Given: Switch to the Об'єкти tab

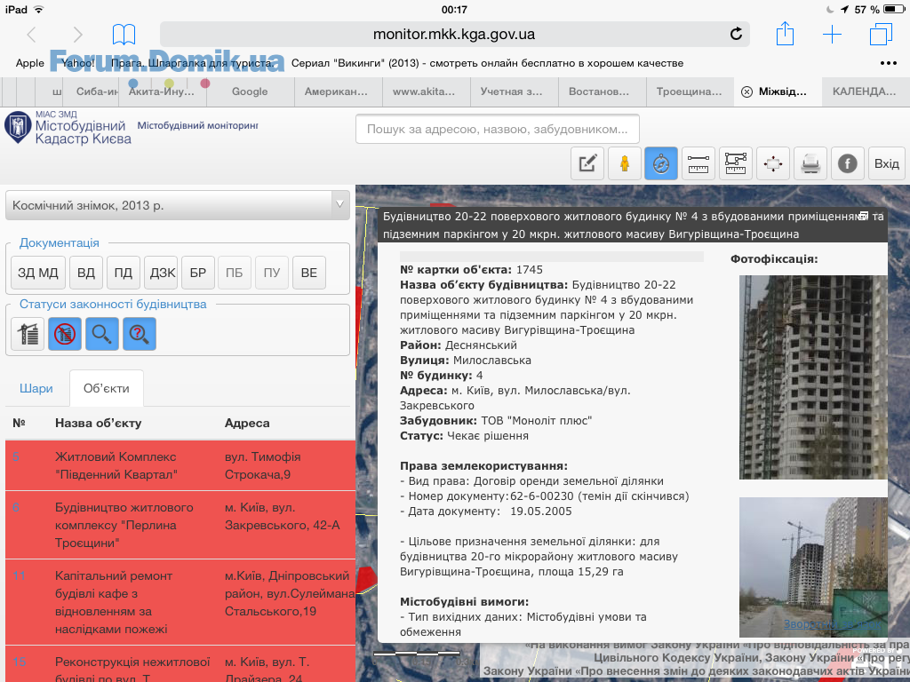Looking at the screenshot, I should 107,389.
